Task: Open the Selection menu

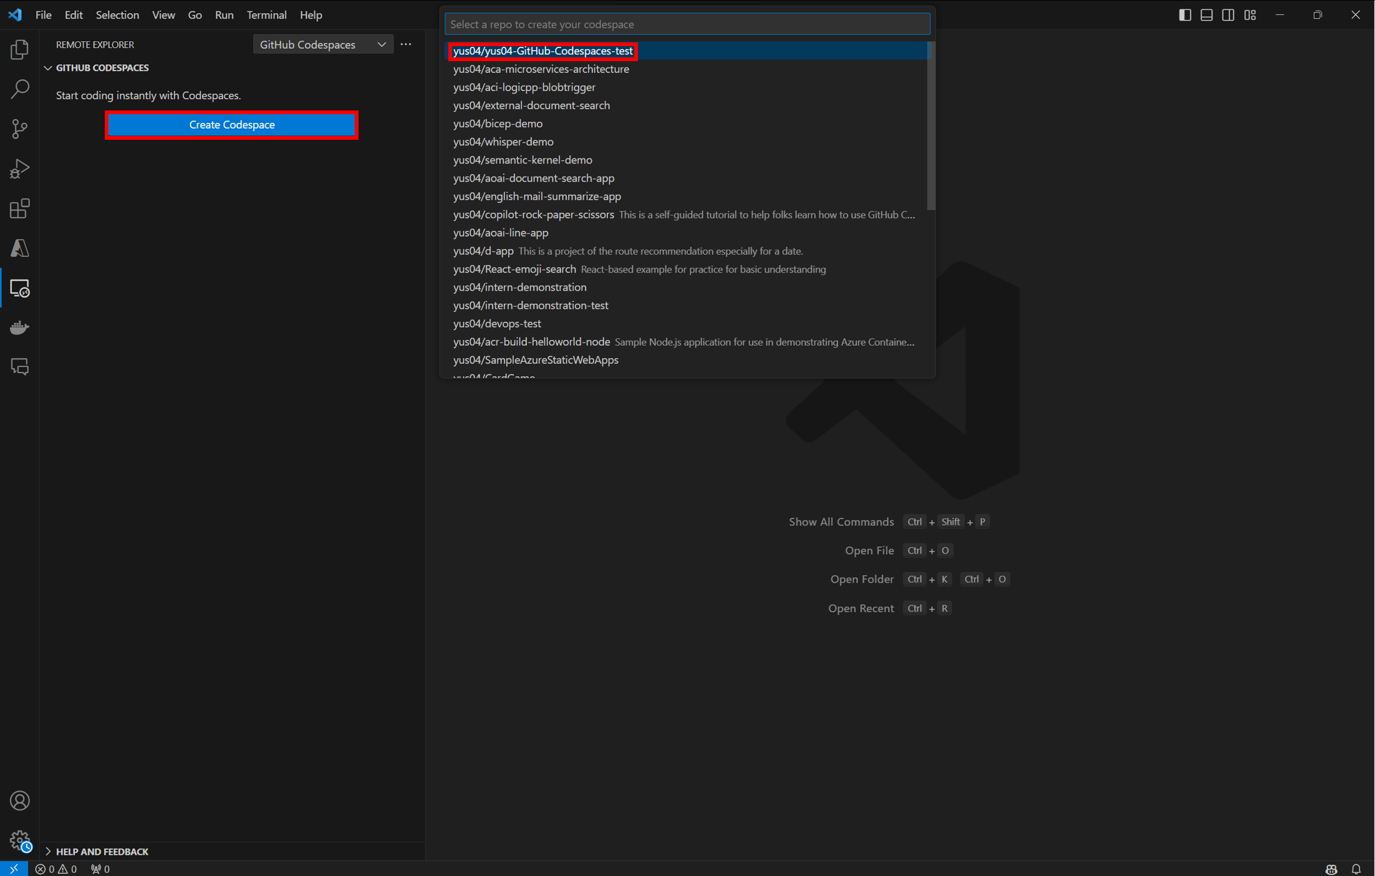Action: (x=117, y=15)
